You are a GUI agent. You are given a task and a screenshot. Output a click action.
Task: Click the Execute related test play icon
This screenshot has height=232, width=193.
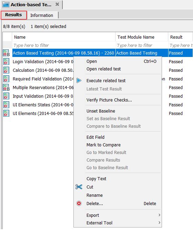(79, 80)
